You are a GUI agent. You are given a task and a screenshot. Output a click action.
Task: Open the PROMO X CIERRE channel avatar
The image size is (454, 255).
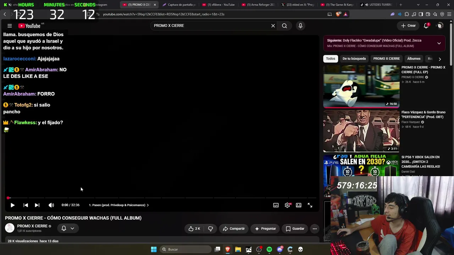[x=10, y=228]
